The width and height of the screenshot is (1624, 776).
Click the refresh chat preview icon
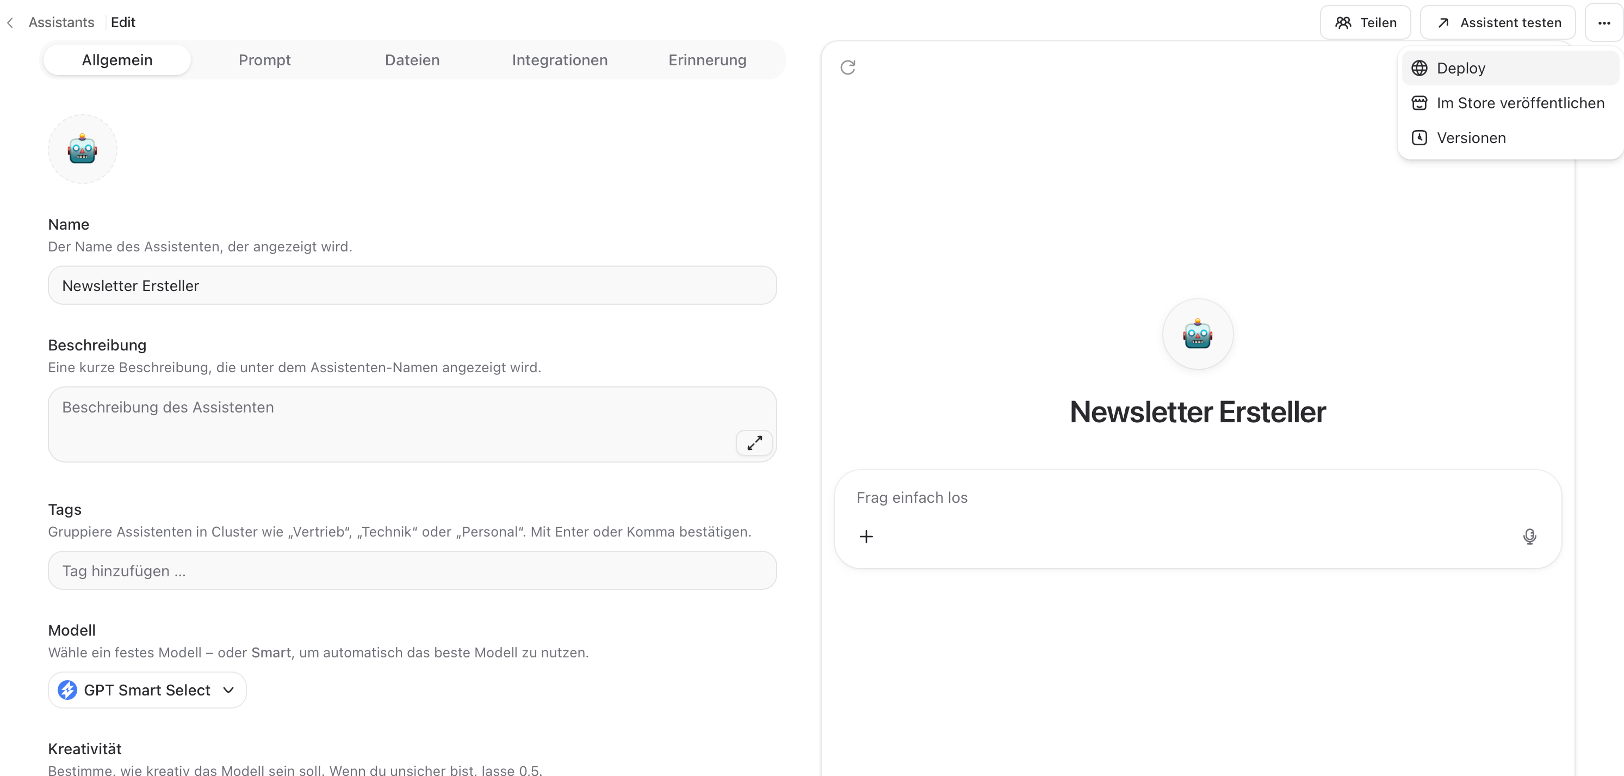(848, 67)
